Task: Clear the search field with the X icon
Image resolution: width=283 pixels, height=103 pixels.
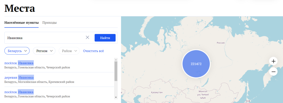Action: (x=87, y=38)
